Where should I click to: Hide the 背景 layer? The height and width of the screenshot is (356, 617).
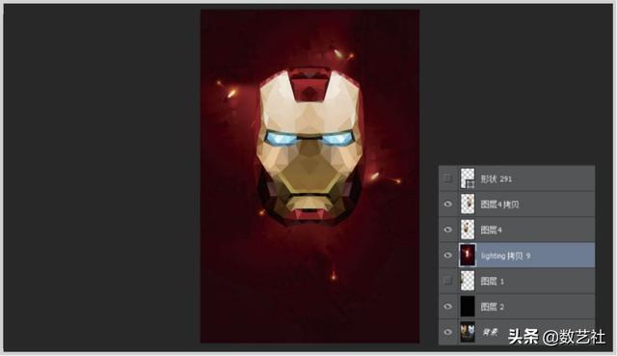(447, 332)
